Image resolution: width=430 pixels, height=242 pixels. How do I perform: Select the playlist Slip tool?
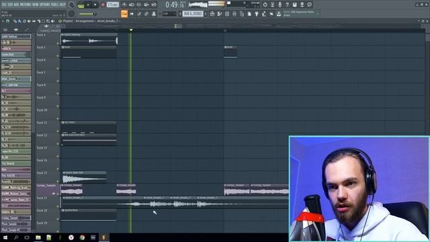(x=34, y=21)
